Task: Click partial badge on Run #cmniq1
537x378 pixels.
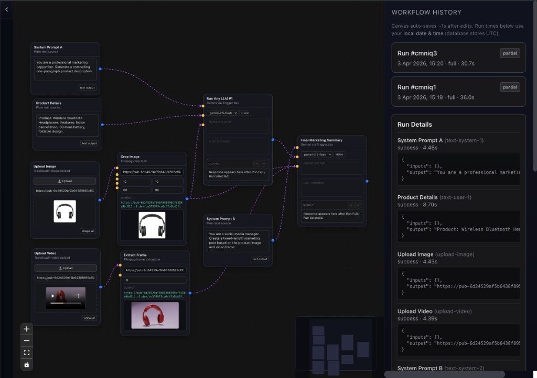Action: coord(510,87)
